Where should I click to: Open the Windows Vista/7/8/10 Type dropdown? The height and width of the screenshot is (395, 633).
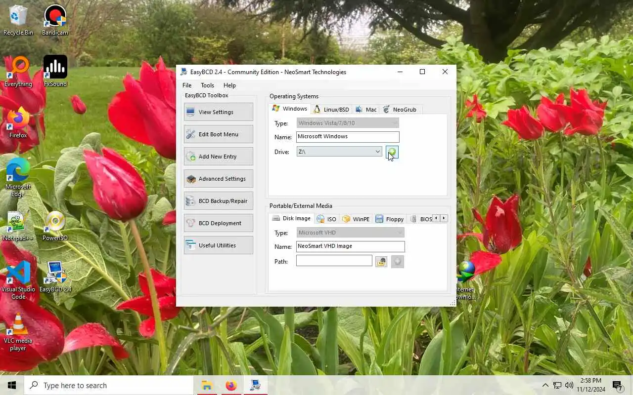(x=348, y=123)
